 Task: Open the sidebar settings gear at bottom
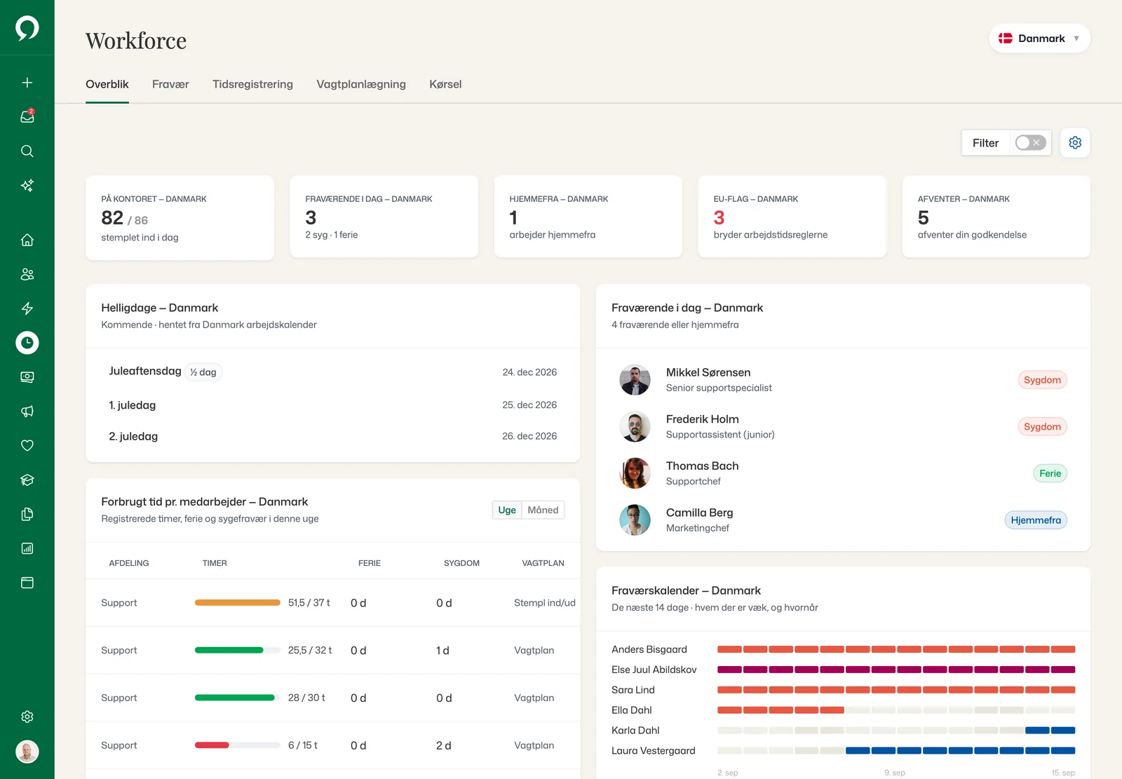pos(27,717)
